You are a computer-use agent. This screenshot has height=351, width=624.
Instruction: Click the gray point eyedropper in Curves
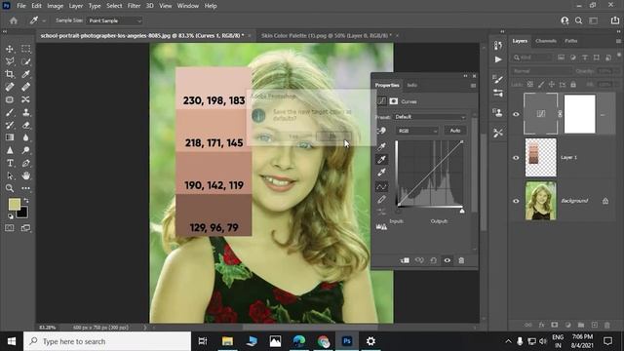381,160
